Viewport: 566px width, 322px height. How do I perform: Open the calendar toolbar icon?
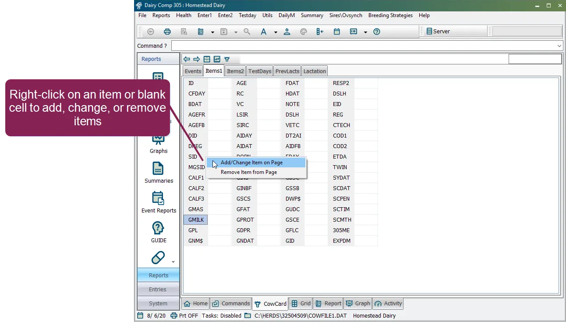(337, 32)
